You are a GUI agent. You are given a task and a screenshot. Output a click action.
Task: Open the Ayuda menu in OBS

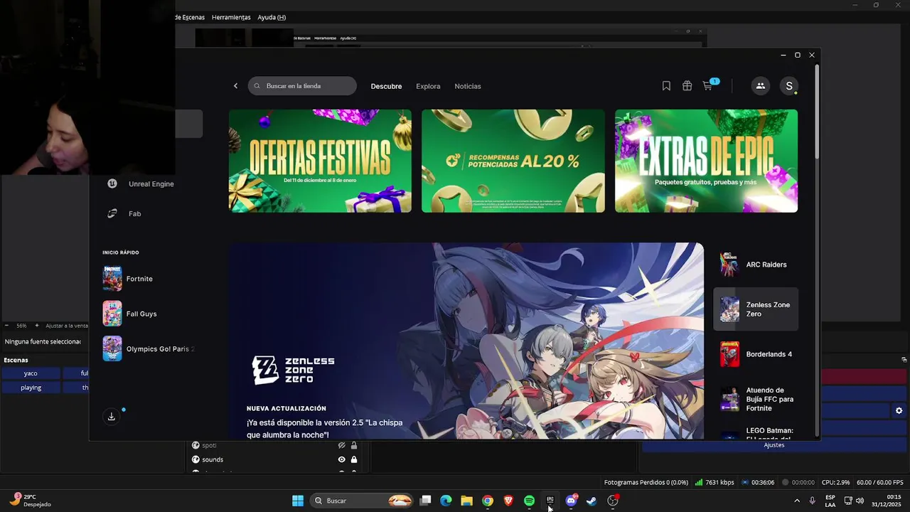tap(272, 17)
